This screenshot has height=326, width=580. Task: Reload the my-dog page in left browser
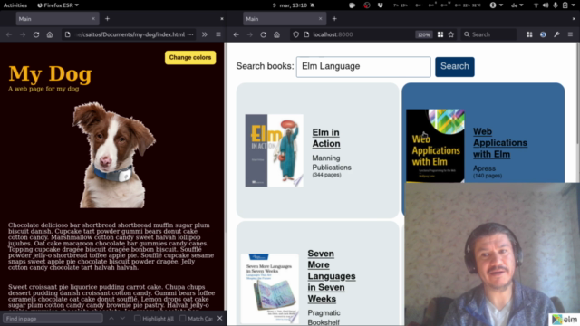point(36,34)
